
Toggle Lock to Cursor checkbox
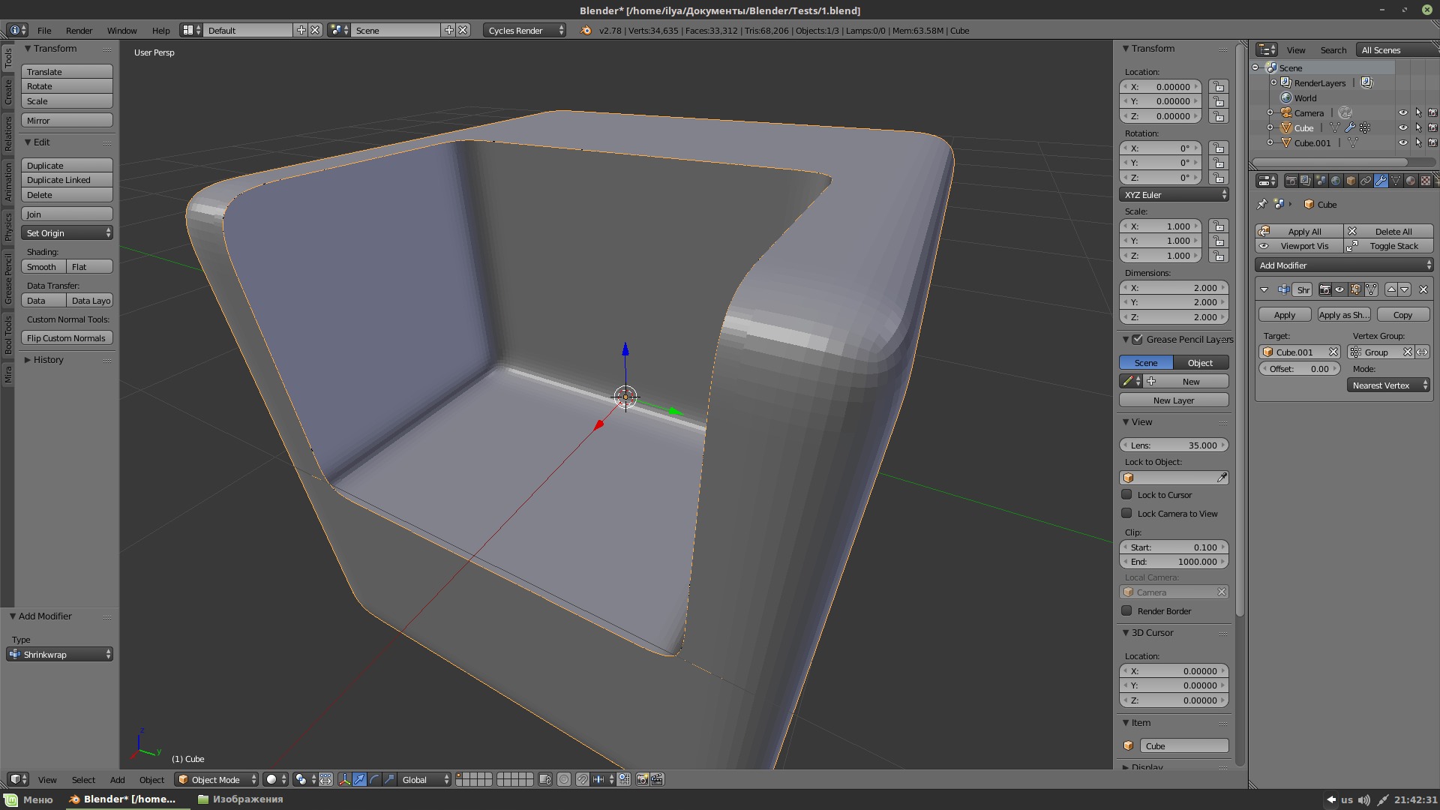[1126, 493]
